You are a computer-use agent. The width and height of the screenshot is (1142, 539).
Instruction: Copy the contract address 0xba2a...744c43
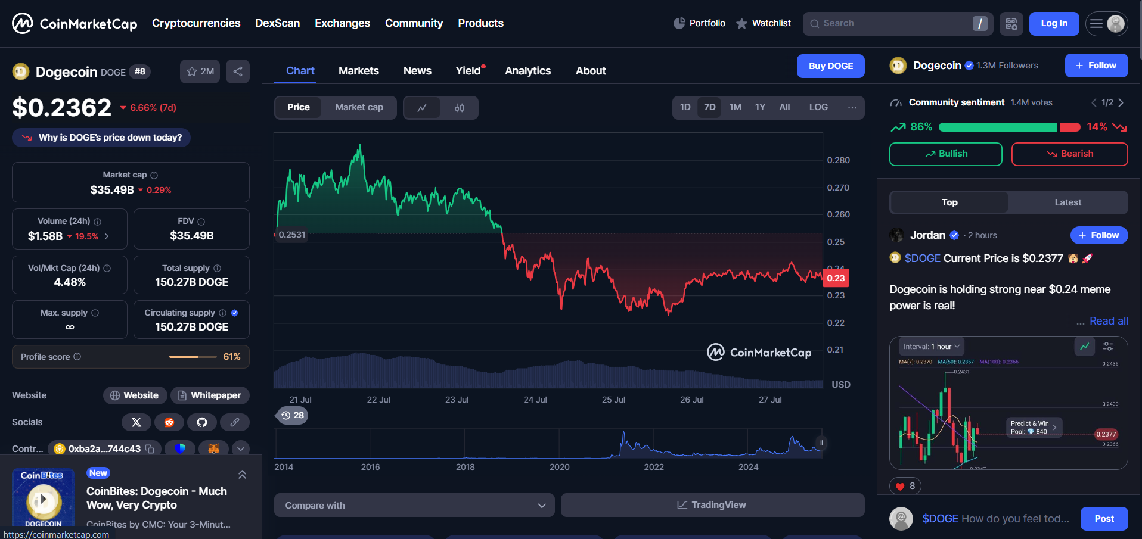(150, 449)
